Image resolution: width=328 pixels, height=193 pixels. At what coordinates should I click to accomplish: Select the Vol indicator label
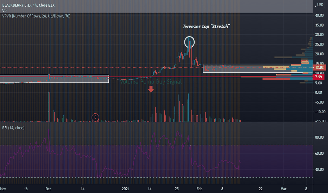[5, 11]
